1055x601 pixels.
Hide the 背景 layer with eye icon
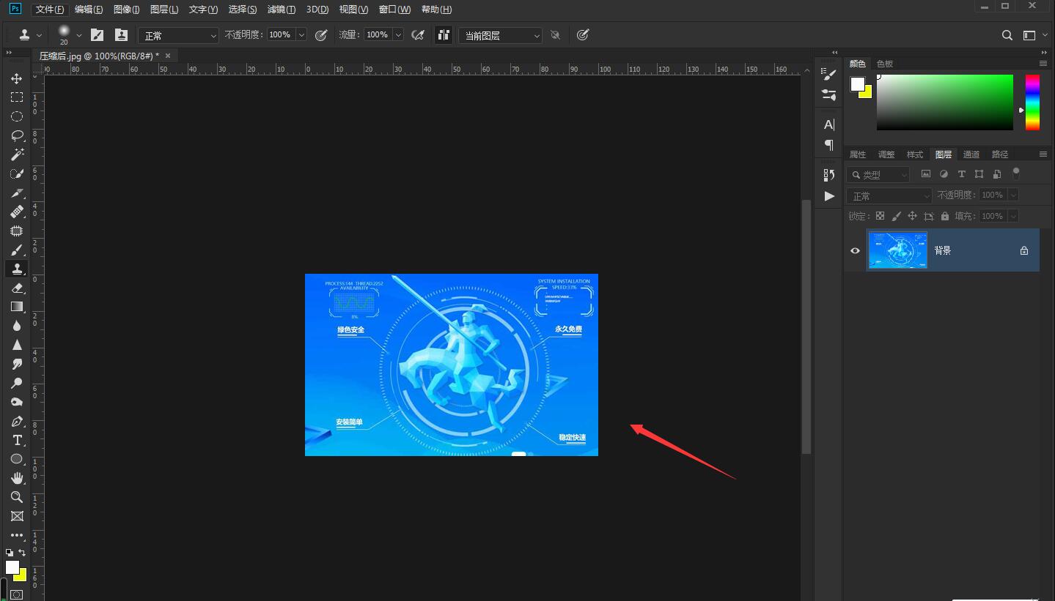point(855,250)
